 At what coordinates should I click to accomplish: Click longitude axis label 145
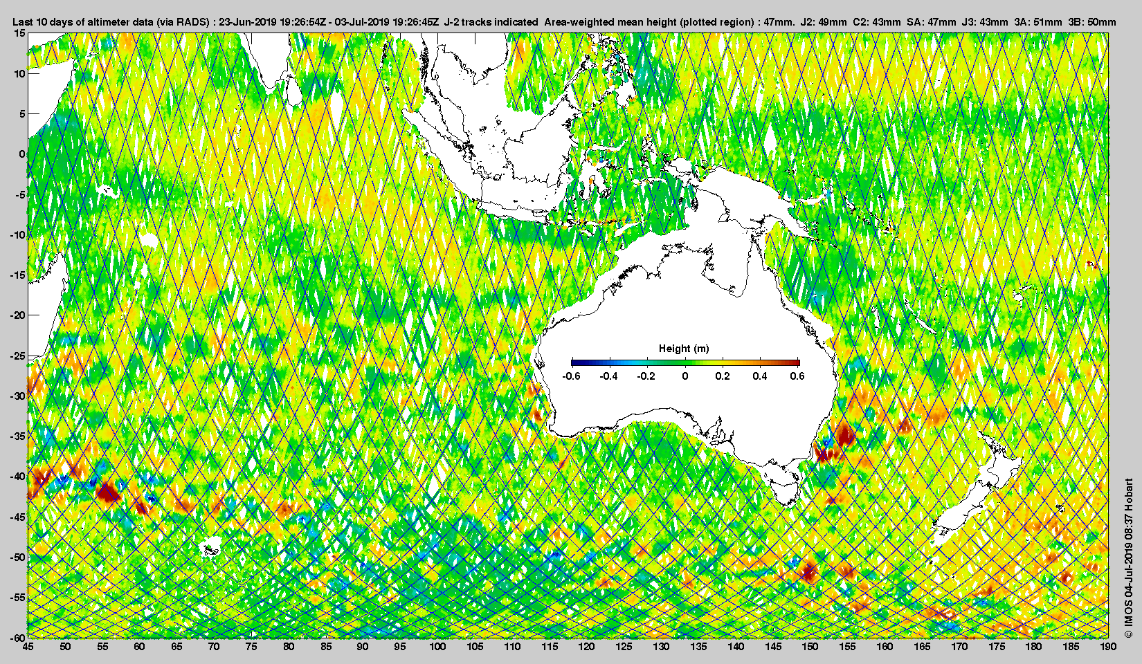click(x=773, y=647)
